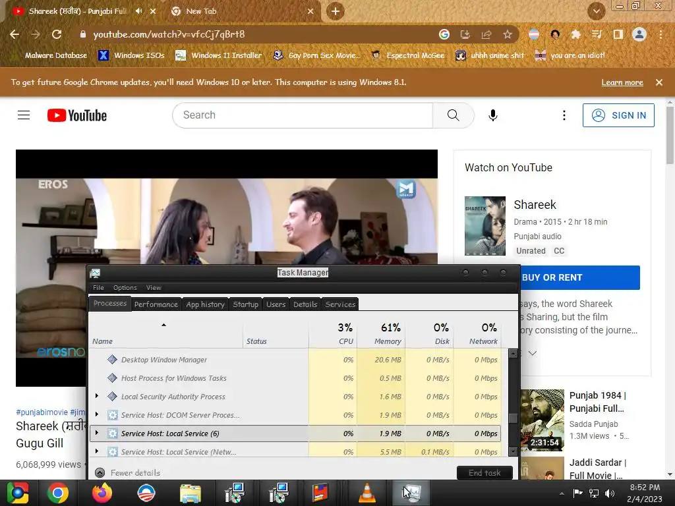Open a new tab with the plus button
Image resolution: width=675 pixels, height=506 pixels.
click(x=336, y=11)
